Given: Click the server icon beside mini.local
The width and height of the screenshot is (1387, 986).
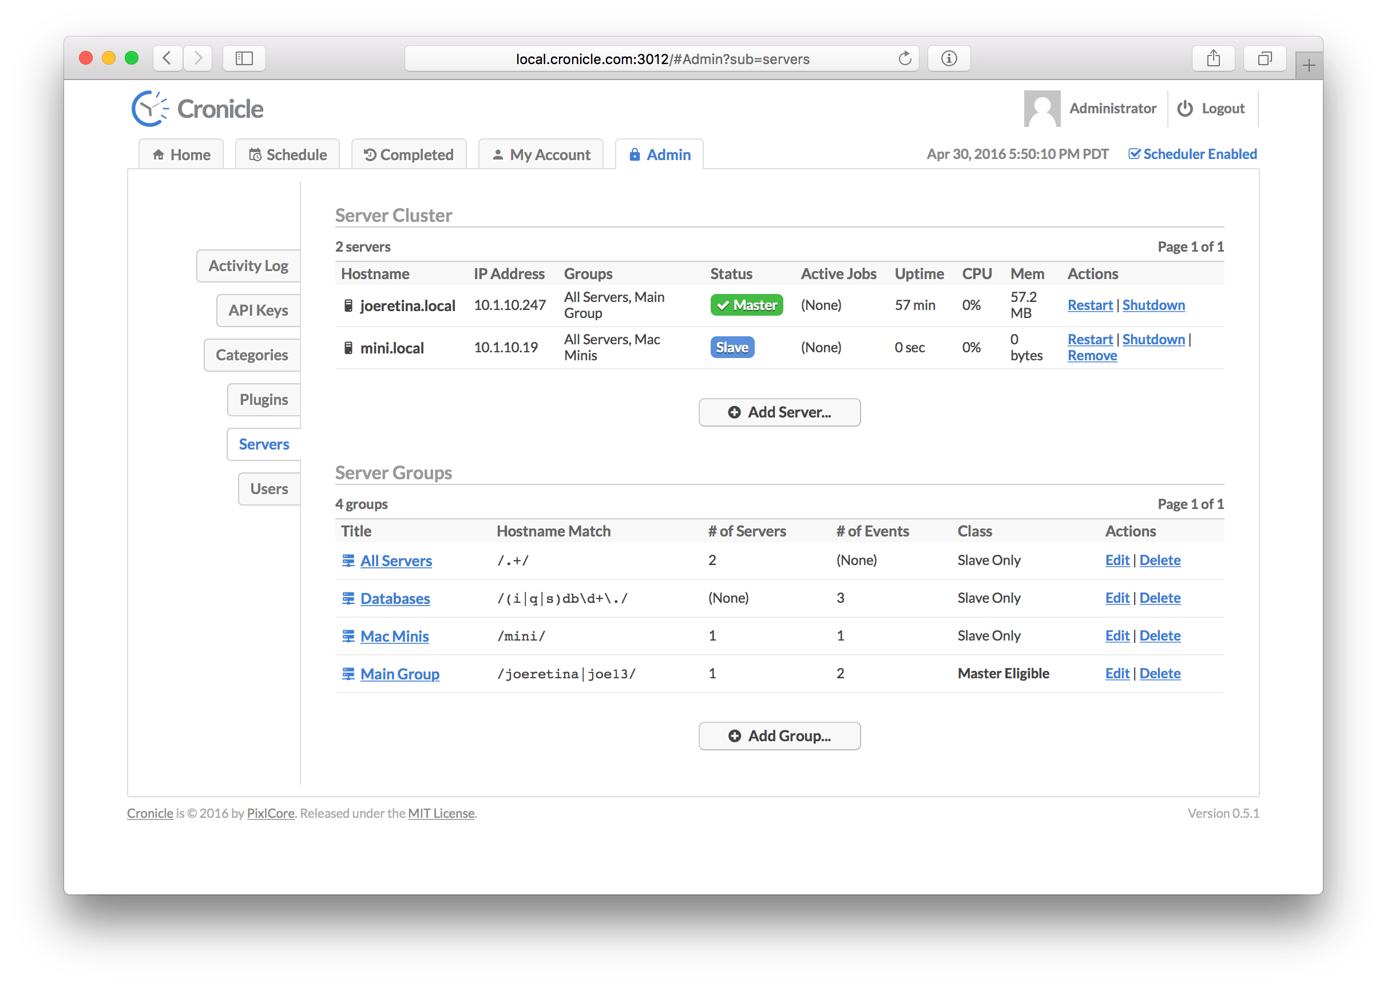Looking at the screenshot, I should 348,348.
